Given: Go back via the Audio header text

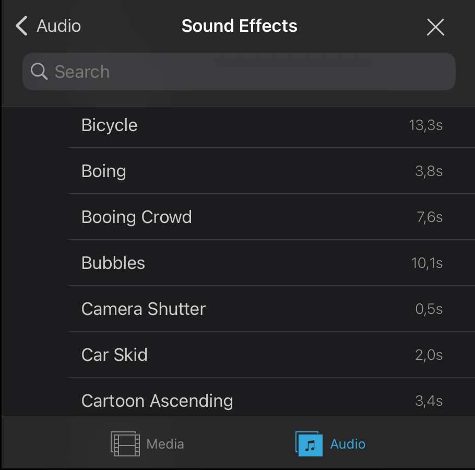Looking at the screenshot, I should pyautogui.click(x=59, y=26).
